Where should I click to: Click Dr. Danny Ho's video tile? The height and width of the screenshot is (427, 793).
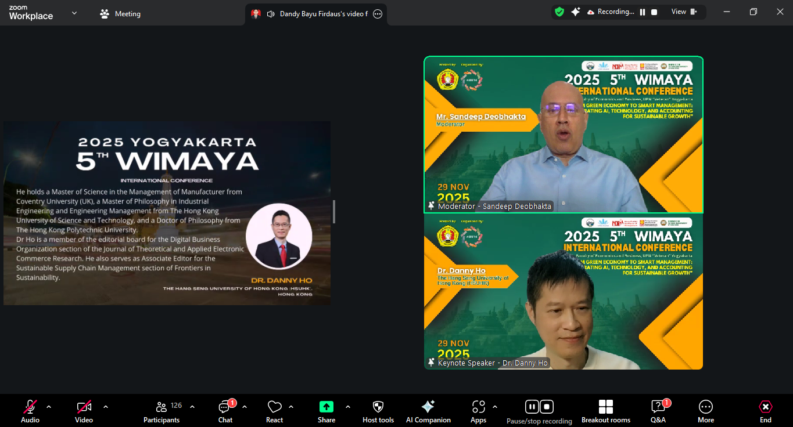[x=563, y=292]
